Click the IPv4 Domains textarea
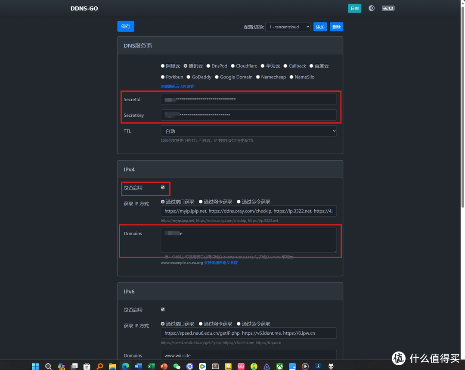The image size is (465, 370). [248, 240]
